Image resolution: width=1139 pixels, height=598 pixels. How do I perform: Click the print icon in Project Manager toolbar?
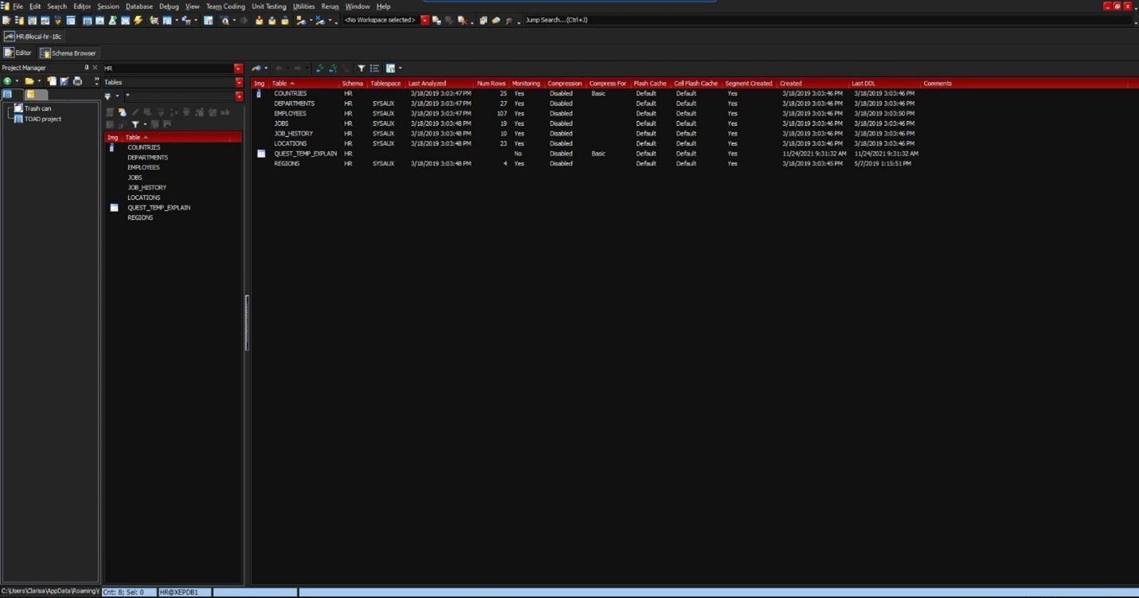tap(77, 81)
